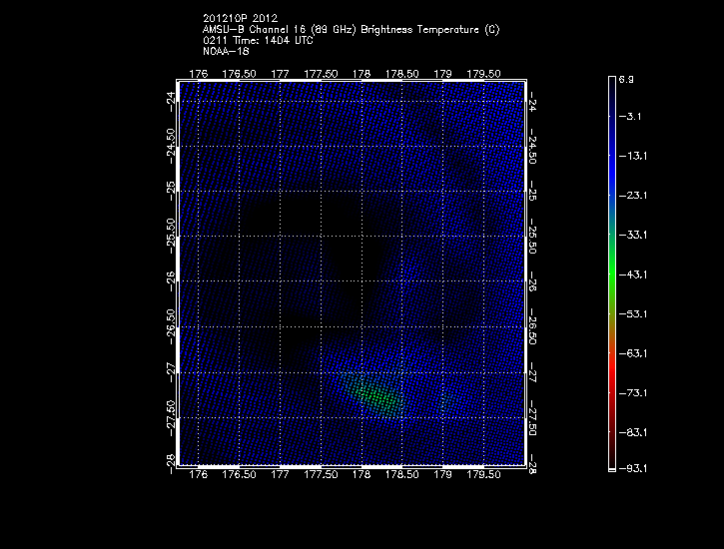Select the 201210P 2012 storm identifier text

[240, 18]
